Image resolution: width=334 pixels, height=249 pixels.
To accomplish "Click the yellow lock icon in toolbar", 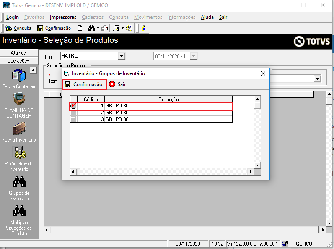I will coord(144,29).
